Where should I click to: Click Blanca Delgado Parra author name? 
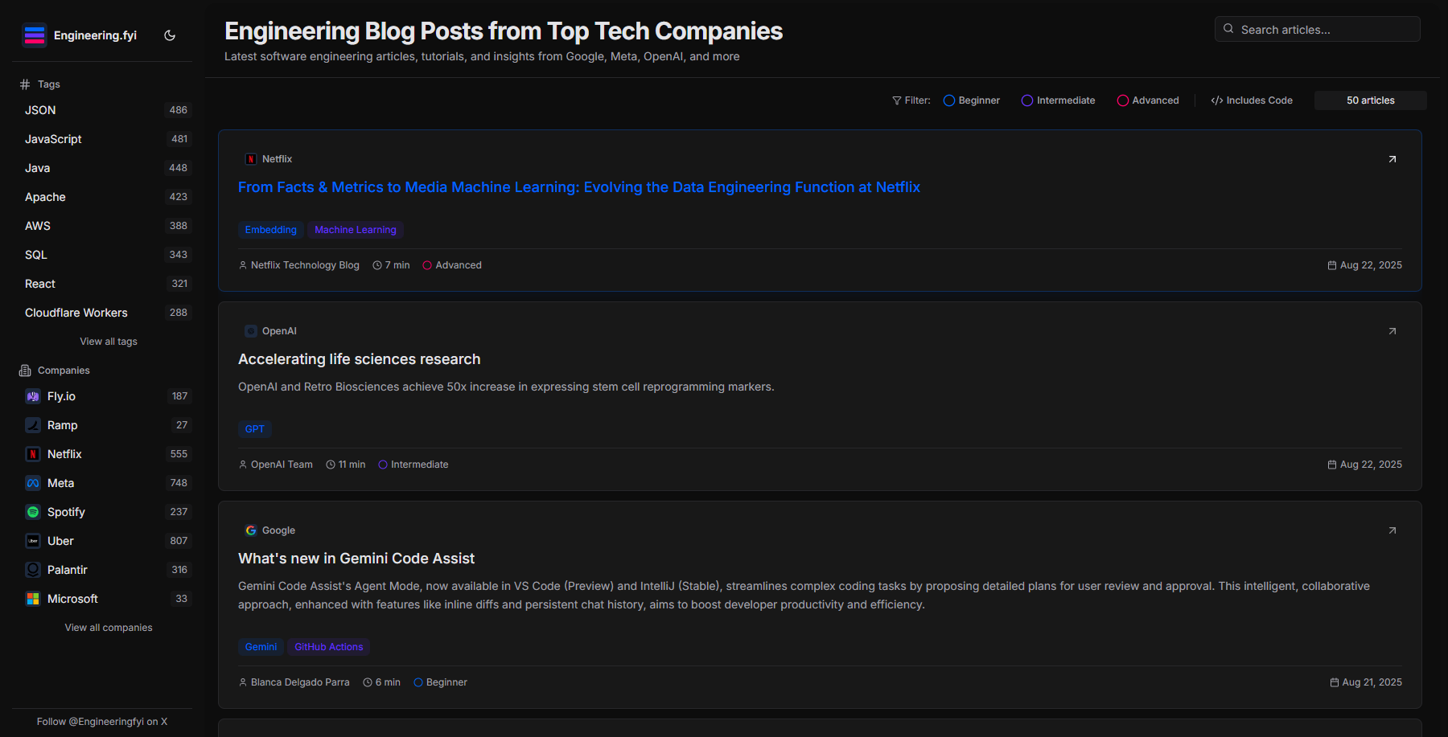coord(300,682)
